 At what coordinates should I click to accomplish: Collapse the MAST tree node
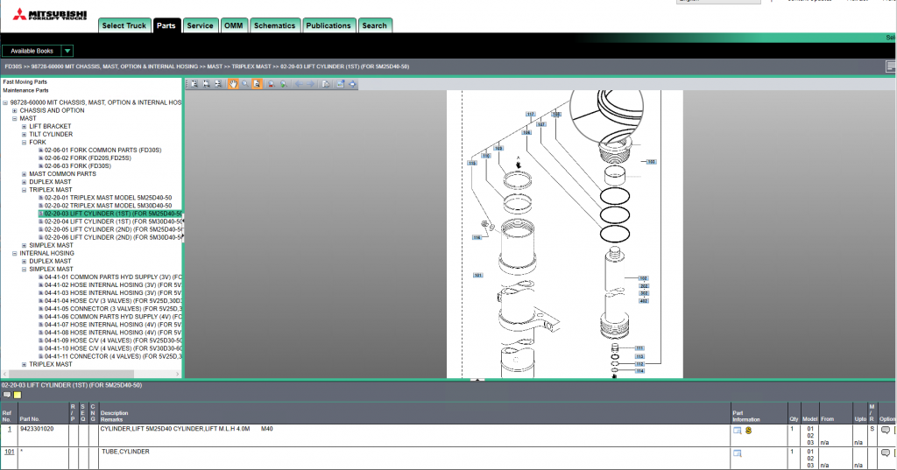tap(15, 119)
